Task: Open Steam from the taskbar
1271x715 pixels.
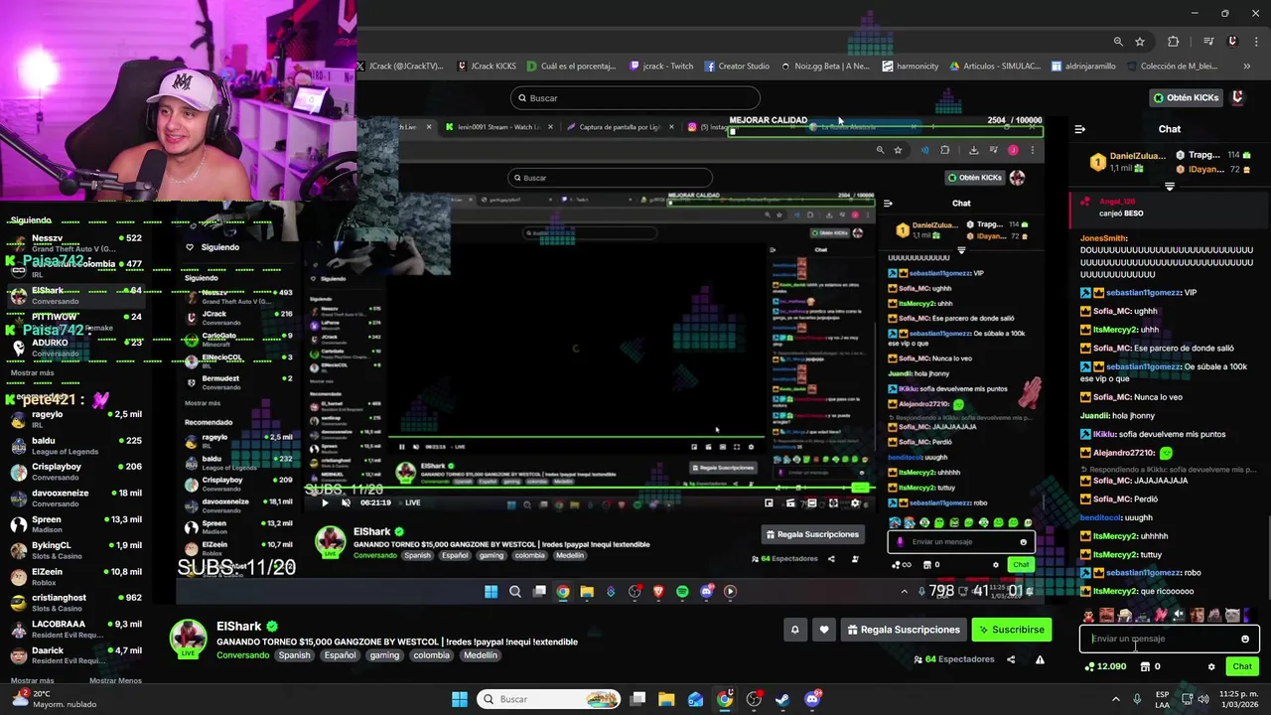Action: pyautogui.click(x=782, y=699)
